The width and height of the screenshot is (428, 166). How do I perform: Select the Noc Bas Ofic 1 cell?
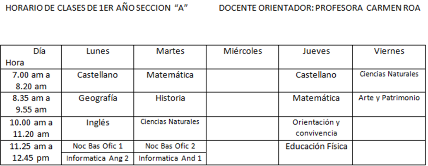(98, 147)
